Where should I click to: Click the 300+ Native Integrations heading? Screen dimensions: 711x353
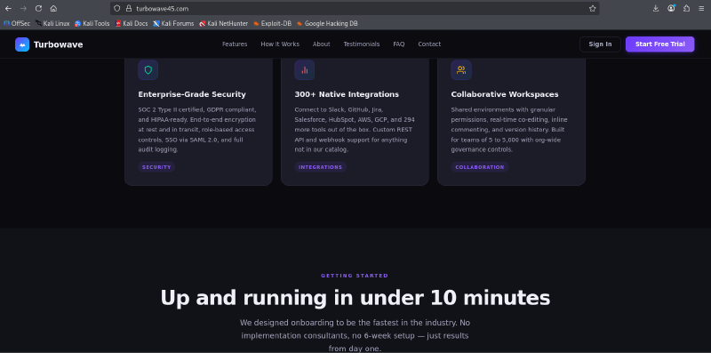(x=347, y=94)
